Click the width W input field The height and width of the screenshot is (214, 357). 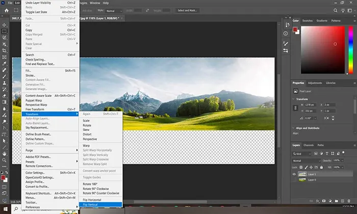point(310,105)
